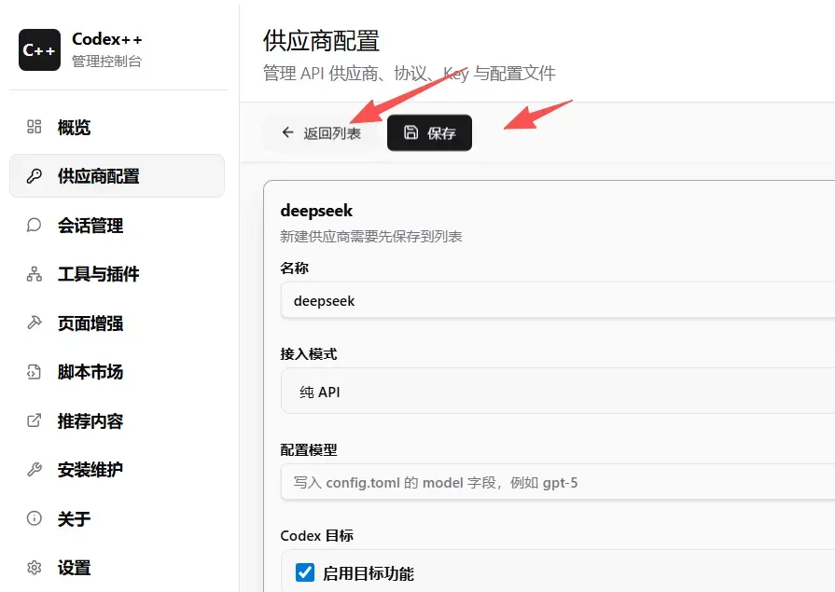This screenshot has width=835, height=592.
Task: Click the deepseek card title
Action: (316, 211)
